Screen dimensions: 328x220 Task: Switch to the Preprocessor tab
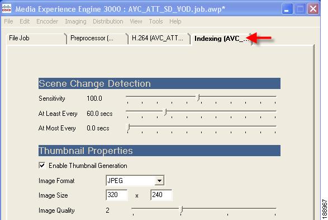pos(97,38)
